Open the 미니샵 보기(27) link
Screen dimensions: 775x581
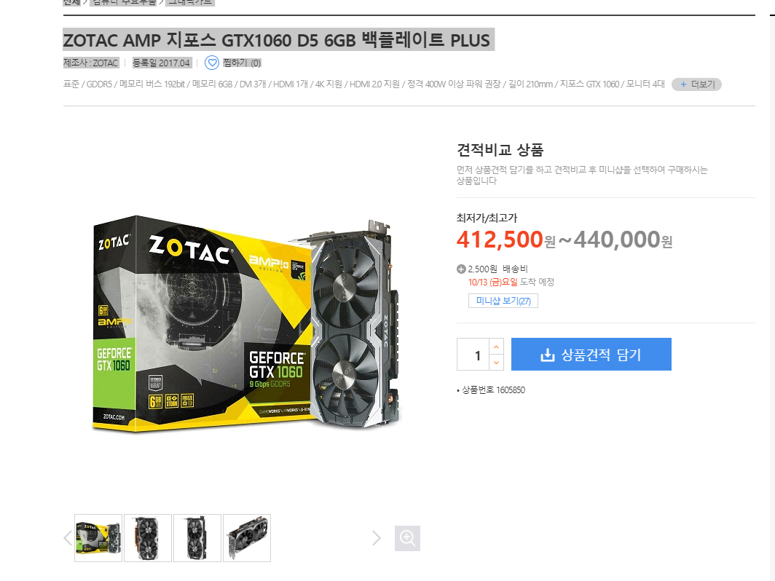point(503,301)
